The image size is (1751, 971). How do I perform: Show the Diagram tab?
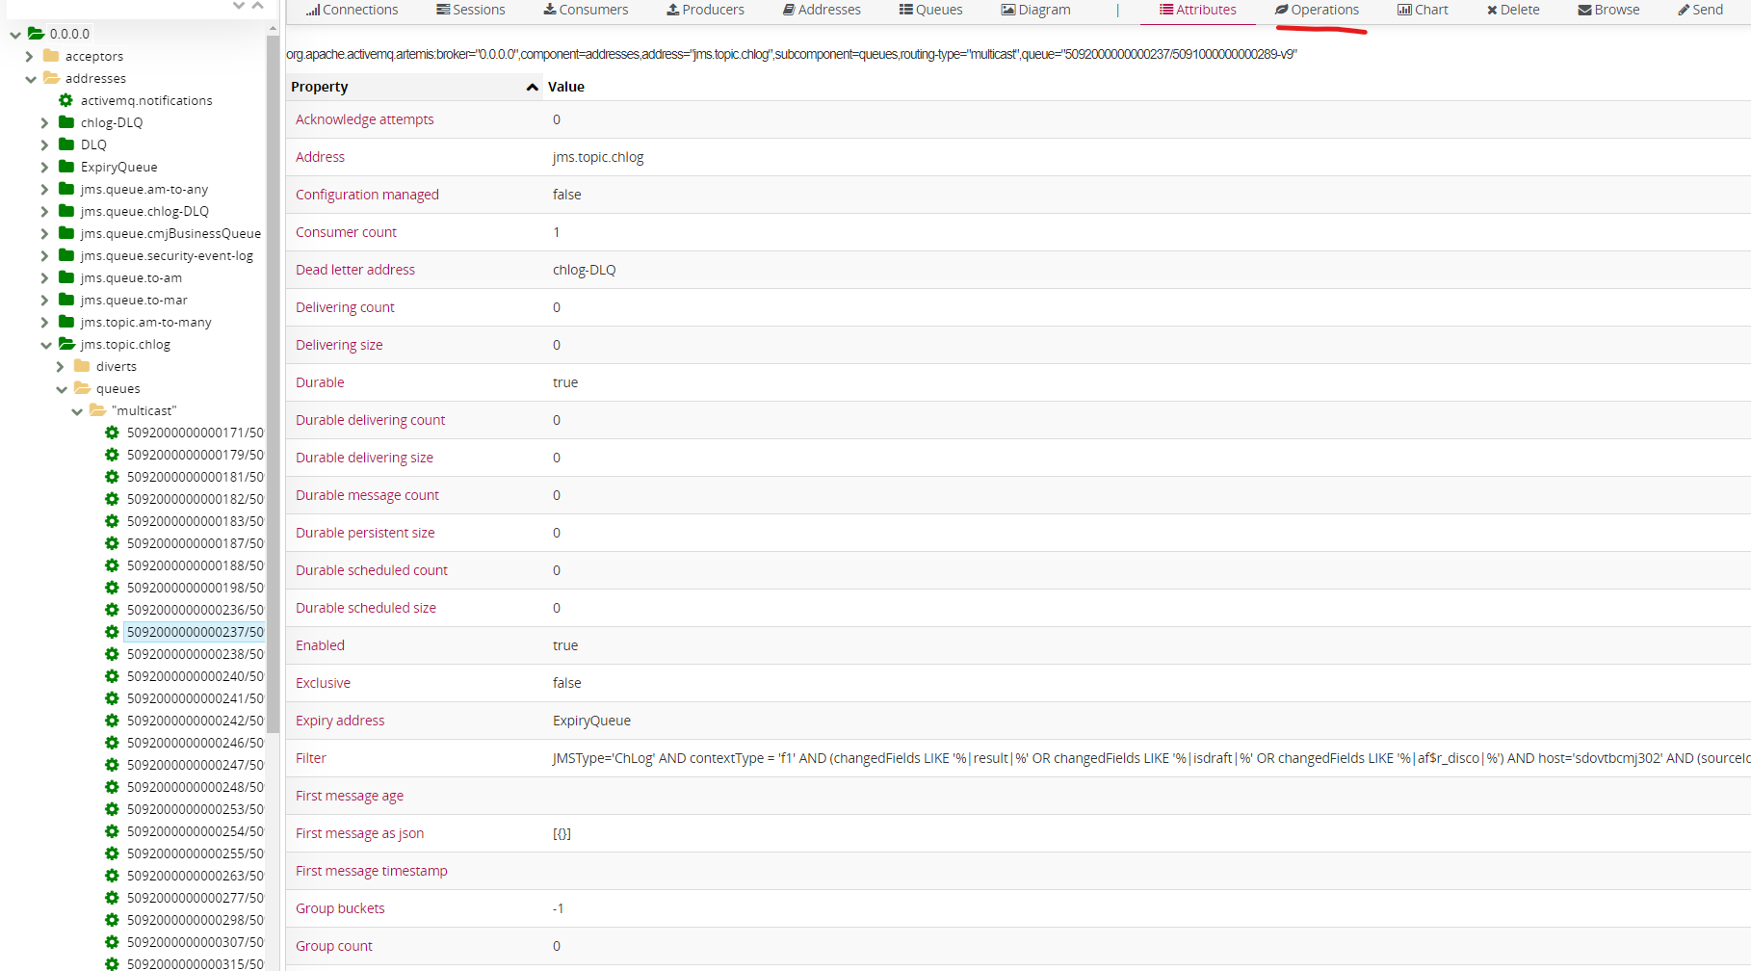pos(1035,10)
